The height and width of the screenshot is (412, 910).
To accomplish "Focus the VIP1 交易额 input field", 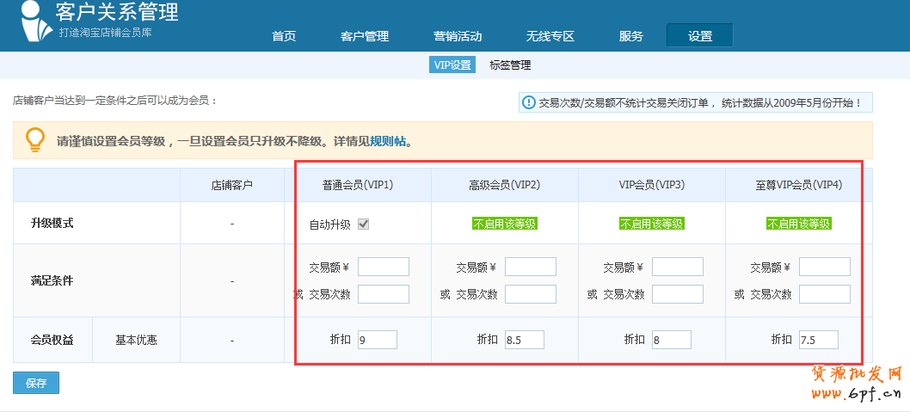I will [383, 267].
